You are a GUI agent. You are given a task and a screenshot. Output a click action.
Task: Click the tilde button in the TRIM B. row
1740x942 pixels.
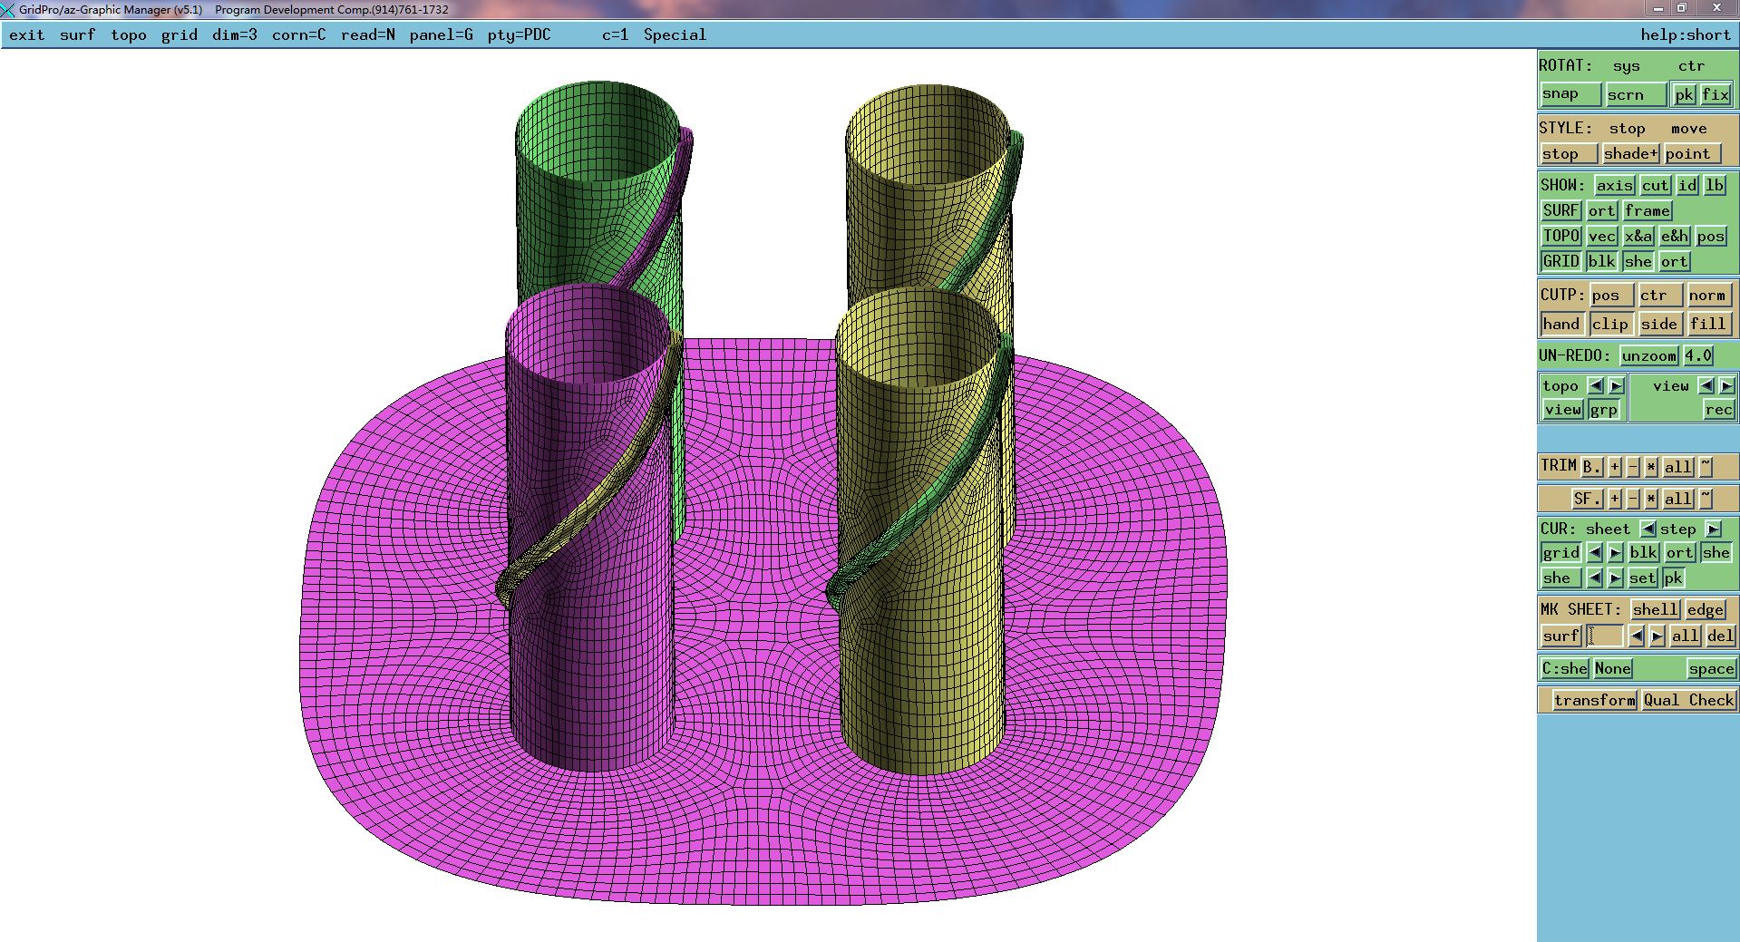[1706, 467]
